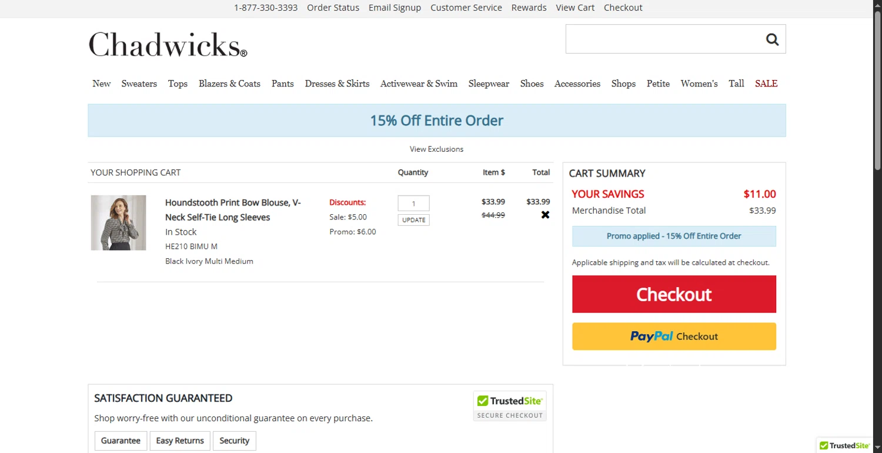Click the Chadwicks logo
Screen dimensions: 882x453
click(168, 45)
